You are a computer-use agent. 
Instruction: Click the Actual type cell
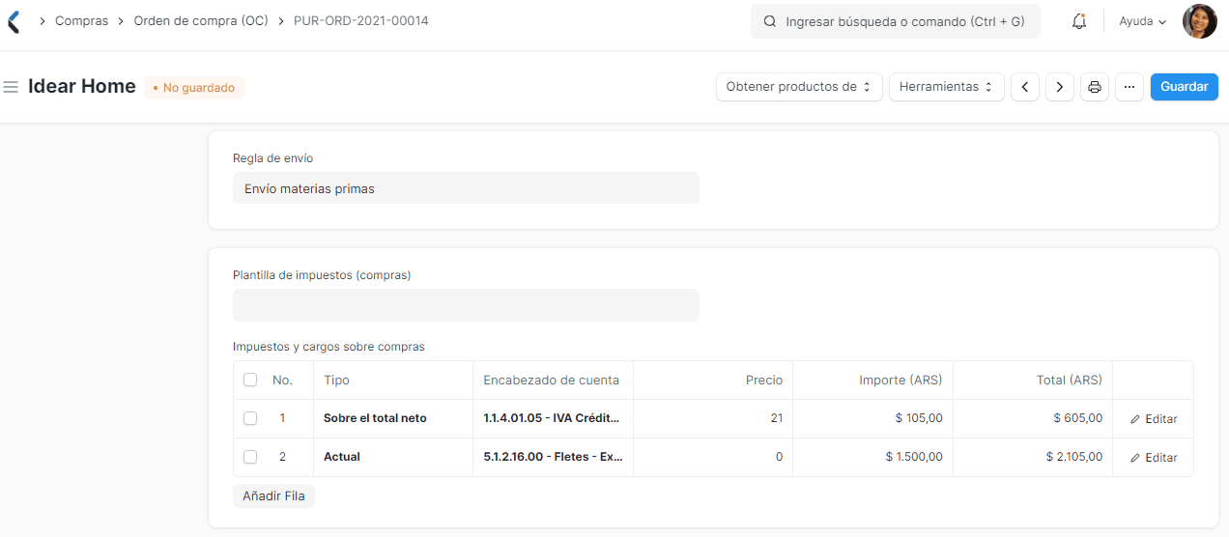click(x=393, y=458)
